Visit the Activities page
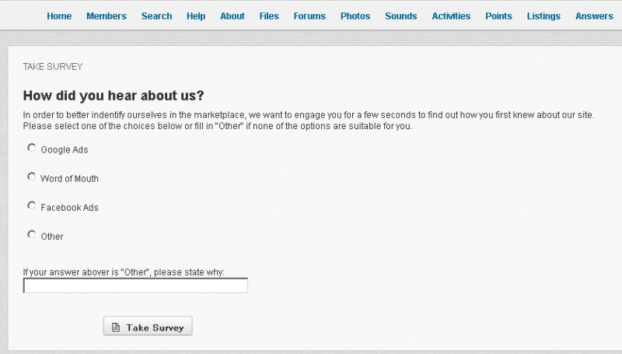Screen dimensions: 622x354 tap(451, 16)
